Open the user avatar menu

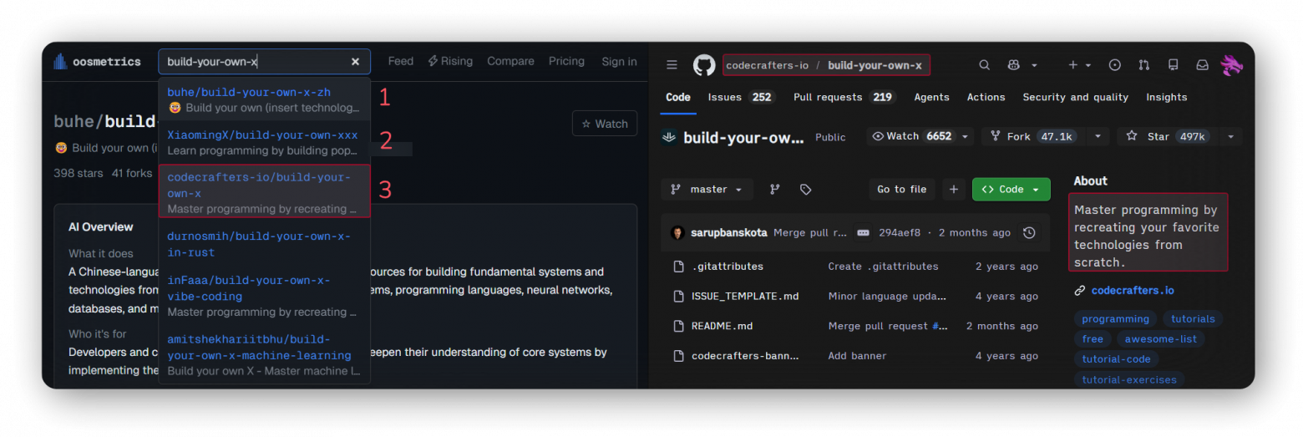[x=1232, y=65]
